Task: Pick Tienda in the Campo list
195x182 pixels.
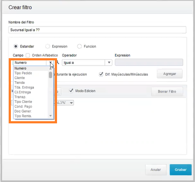Action: click(20, 83)
